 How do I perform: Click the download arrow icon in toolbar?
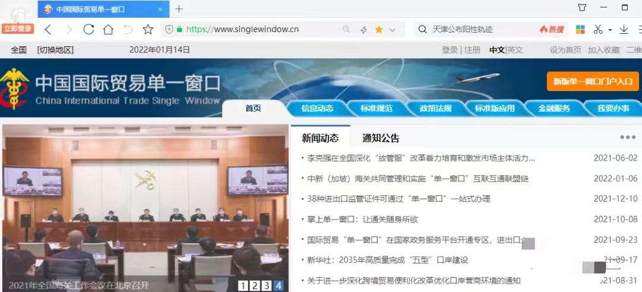(624, 30)
